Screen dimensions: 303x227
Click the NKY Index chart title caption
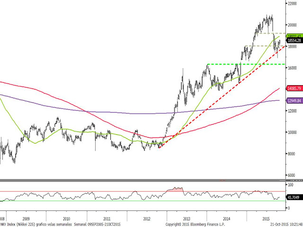tap(36, 224)
